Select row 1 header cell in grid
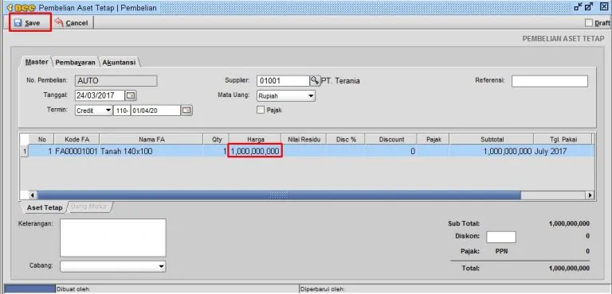This screenshot has height=294, width=612. coord(24,151)
